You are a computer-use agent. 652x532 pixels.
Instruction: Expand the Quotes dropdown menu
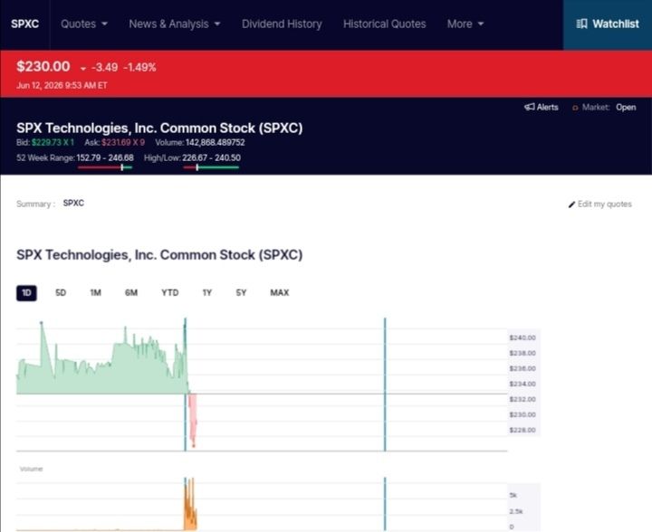[x=84, y=24]
